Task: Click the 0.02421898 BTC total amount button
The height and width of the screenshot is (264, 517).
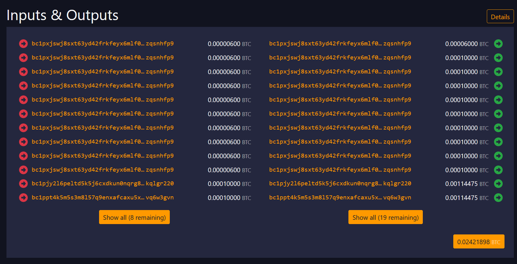Action: pos(479,242)
